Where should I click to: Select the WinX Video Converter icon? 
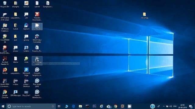click(x=37, y=39)
